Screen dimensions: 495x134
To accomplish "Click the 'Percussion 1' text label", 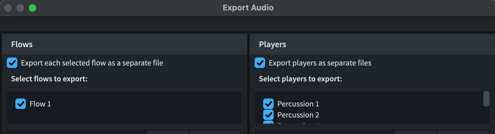I will (298, 104).
